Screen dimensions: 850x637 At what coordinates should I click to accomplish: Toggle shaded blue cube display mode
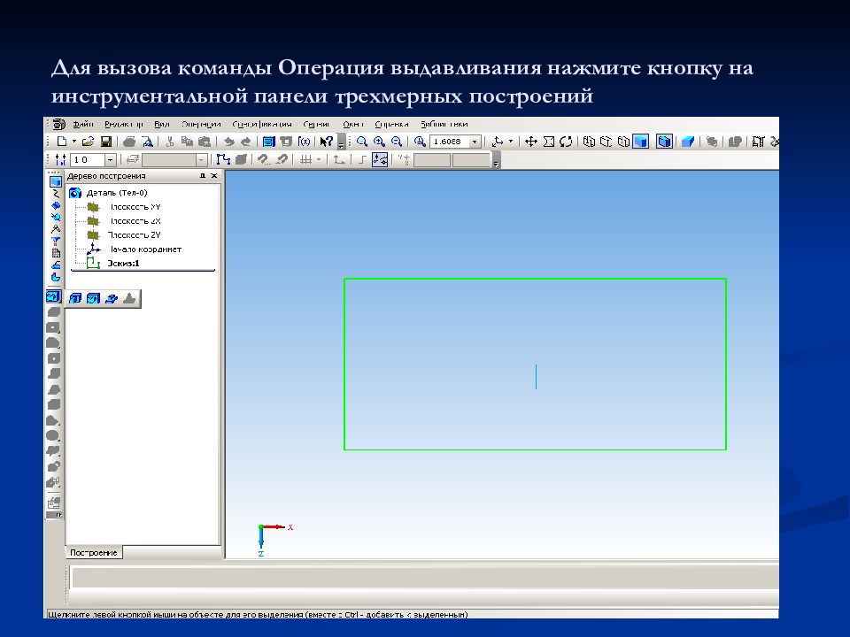point(641,142)
